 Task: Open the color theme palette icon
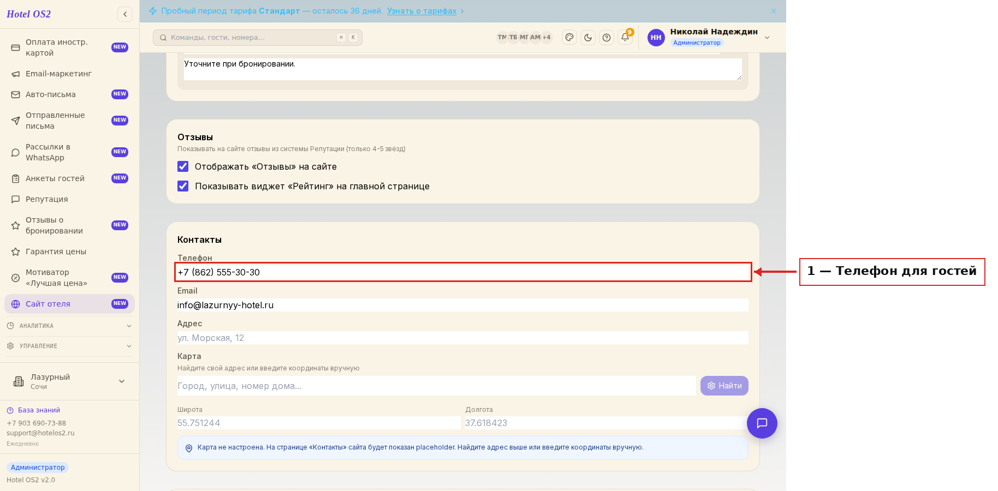click(569, 38)
